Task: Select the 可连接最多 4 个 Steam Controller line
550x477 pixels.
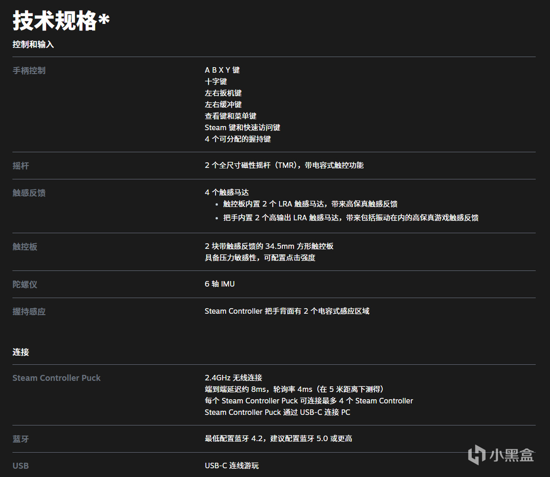Action: click(309, 401)
